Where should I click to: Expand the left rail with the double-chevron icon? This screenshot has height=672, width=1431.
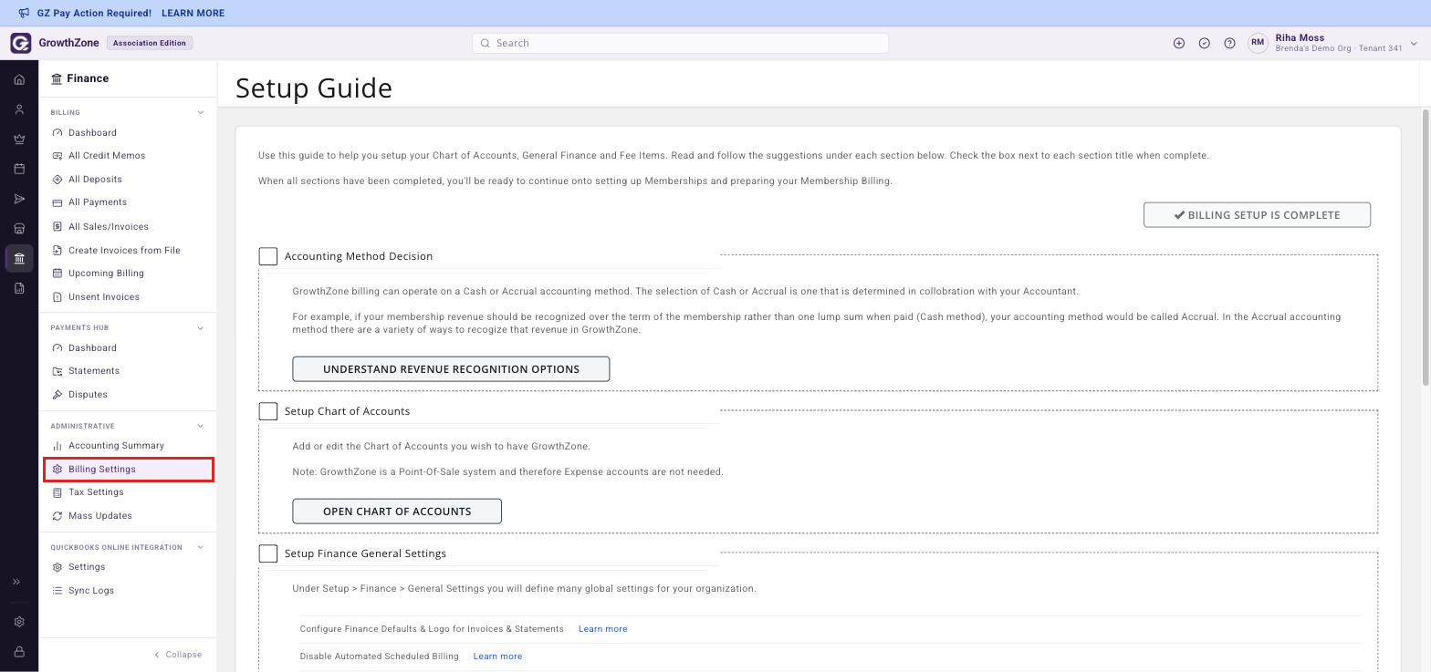click(x=16, y=582)
